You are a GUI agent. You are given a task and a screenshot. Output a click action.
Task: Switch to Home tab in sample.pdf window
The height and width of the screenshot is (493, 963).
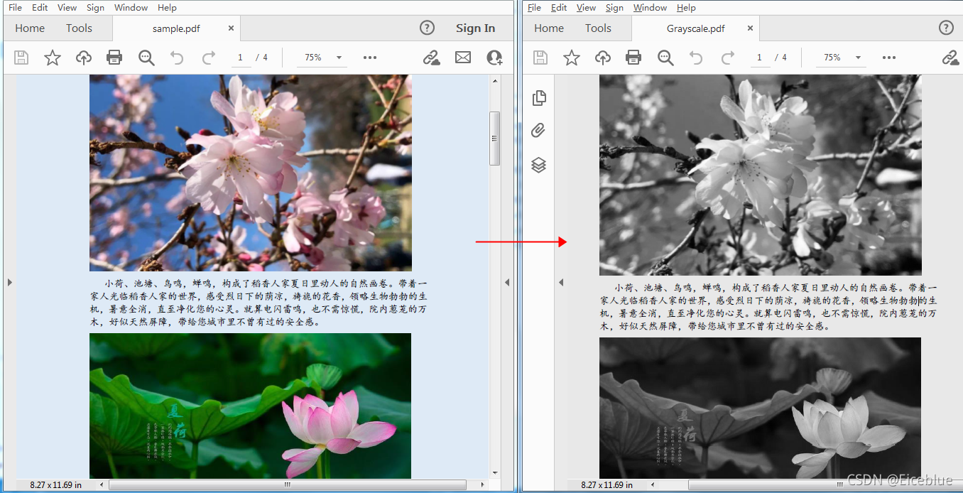pyautogui.click(x=30, y=28)
